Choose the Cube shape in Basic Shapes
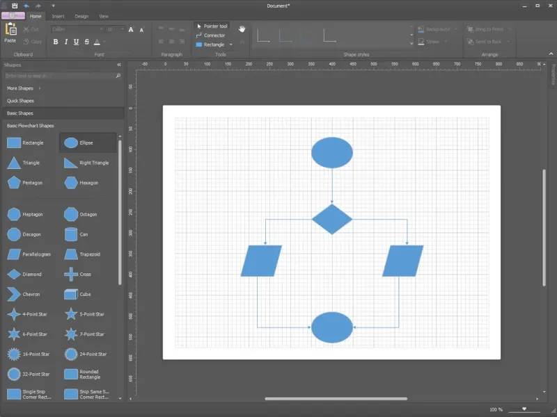 click(70, 294)
